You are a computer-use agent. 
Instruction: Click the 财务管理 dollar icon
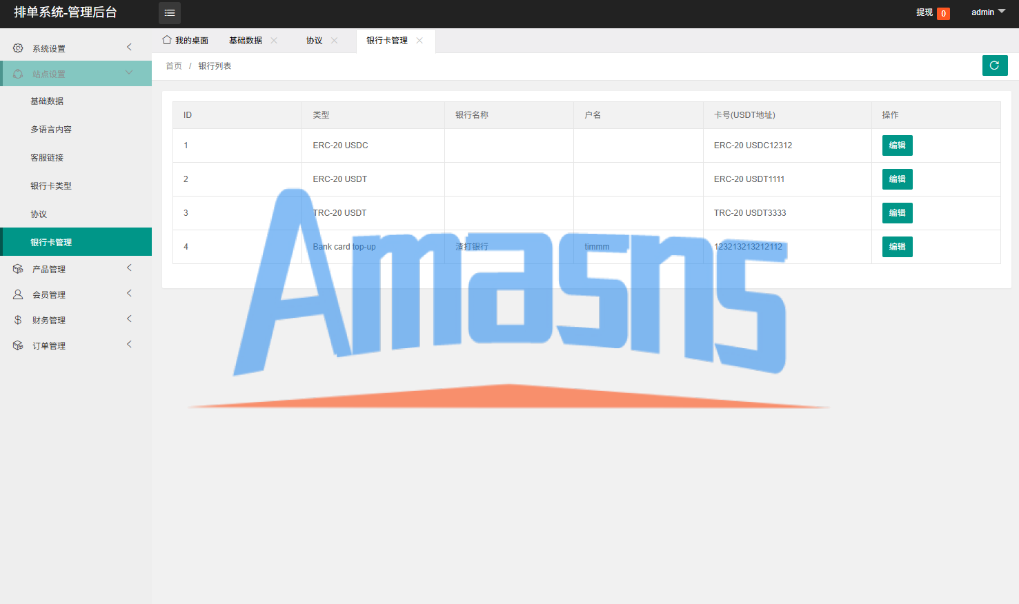coord(18,320)
